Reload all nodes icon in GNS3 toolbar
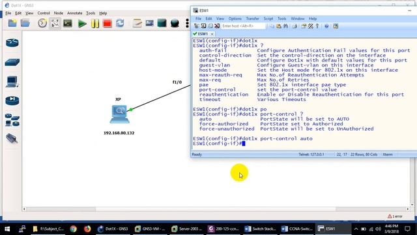The width and height of the screenshot is (417, 235). click(120, 23)
